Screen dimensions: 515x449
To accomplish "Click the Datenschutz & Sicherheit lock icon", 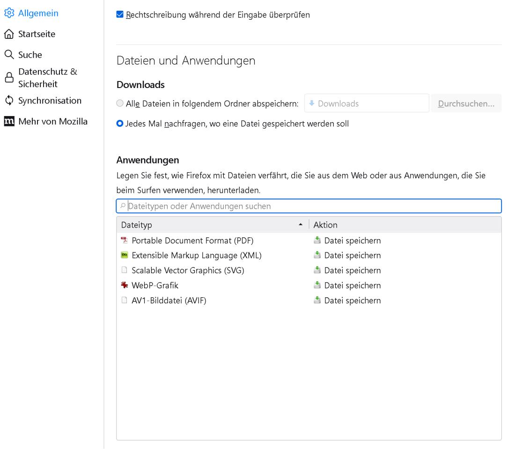I will [x=9, y=78].
